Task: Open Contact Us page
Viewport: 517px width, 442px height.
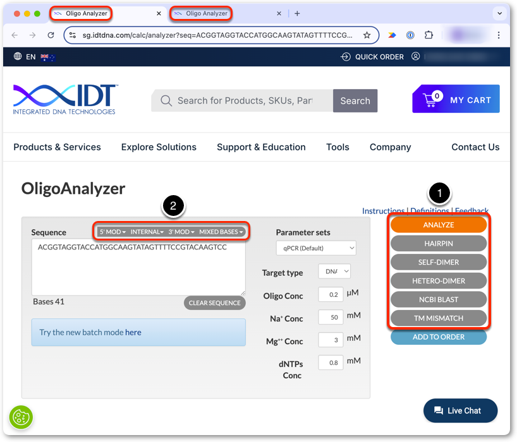Action: [x=475, y=147]
